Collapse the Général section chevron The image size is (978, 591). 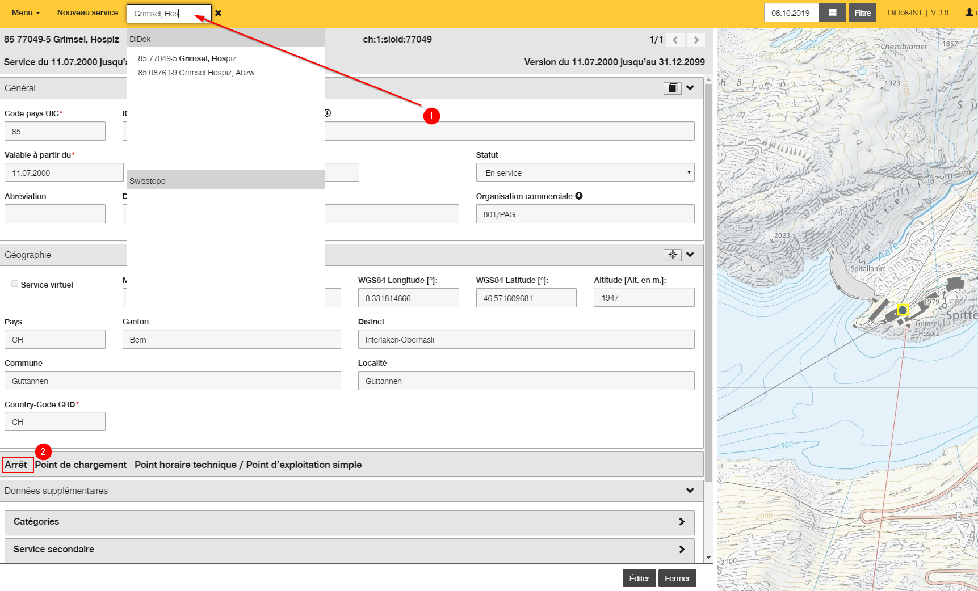(x=690, y=88)
